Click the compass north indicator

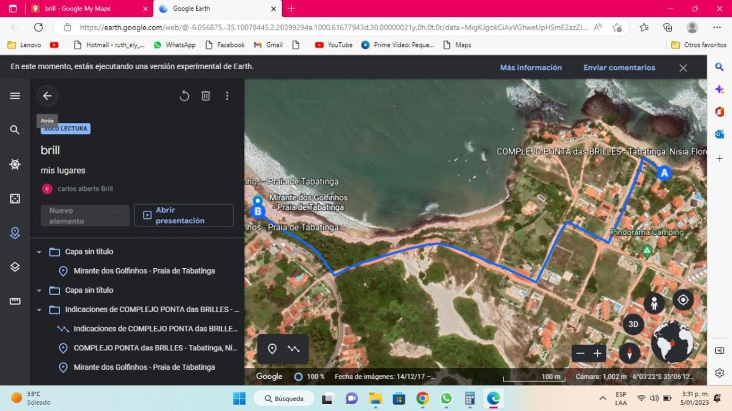630,353
